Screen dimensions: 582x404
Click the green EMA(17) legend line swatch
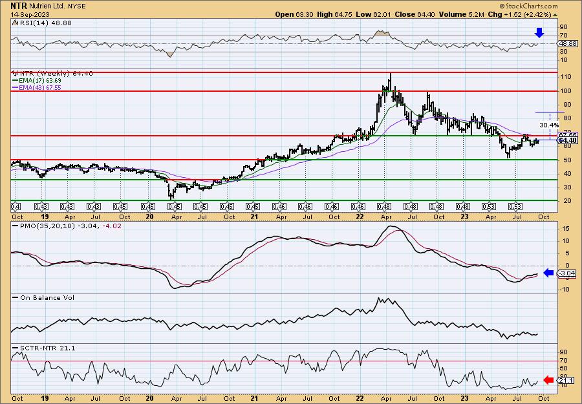tap(16, 81)
